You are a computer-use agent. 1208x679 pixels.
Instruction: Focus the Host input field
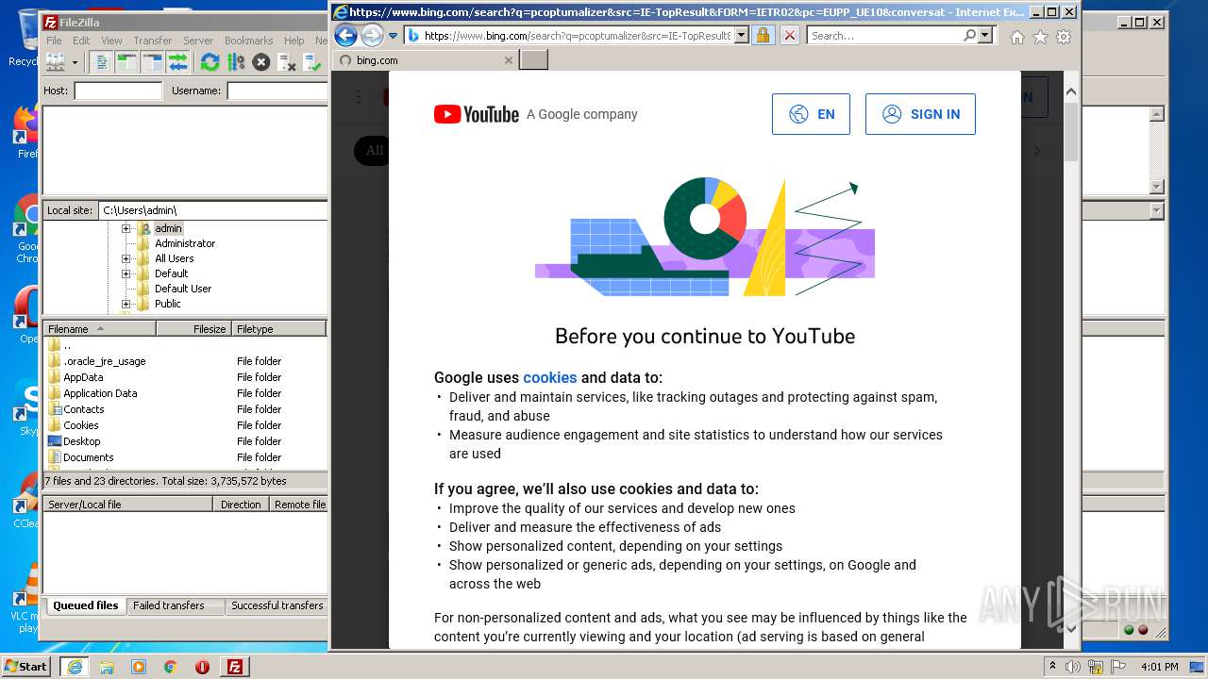tap(118, 91)
